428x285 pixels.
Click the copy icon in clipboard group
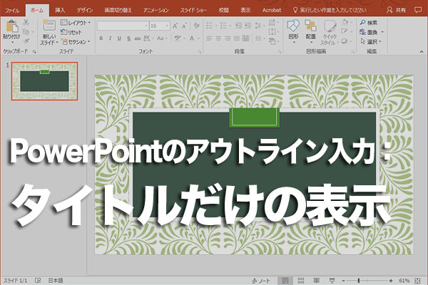click(x=26, y=32)
